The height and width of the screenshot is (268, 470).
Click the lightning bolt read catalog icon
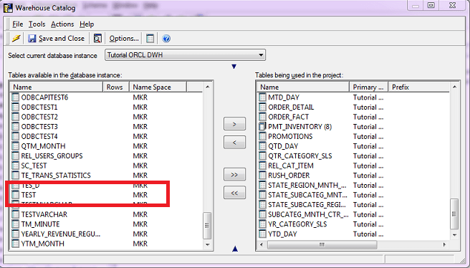[x=16, y=39]
